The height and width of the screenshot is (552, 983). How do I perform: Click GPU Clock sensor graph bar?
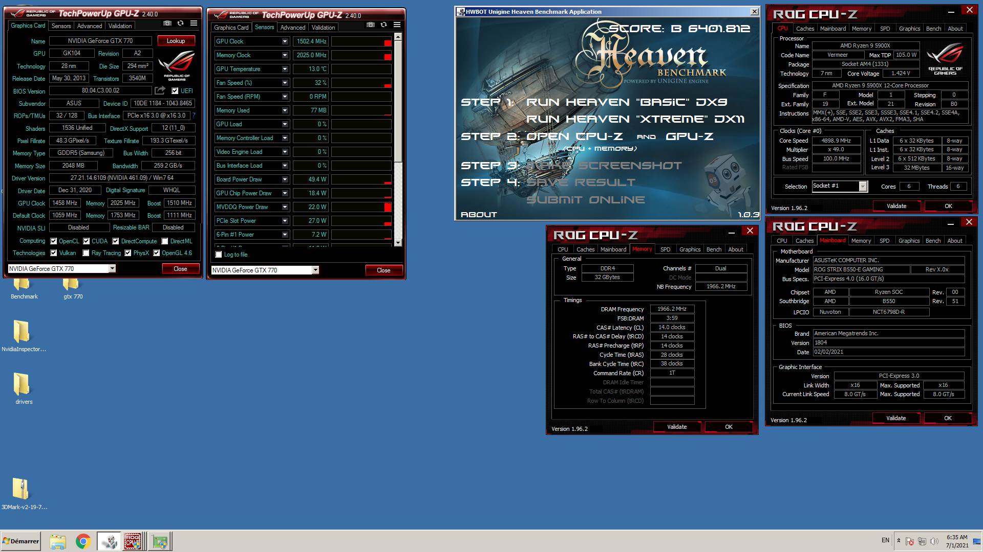[361, 41]
